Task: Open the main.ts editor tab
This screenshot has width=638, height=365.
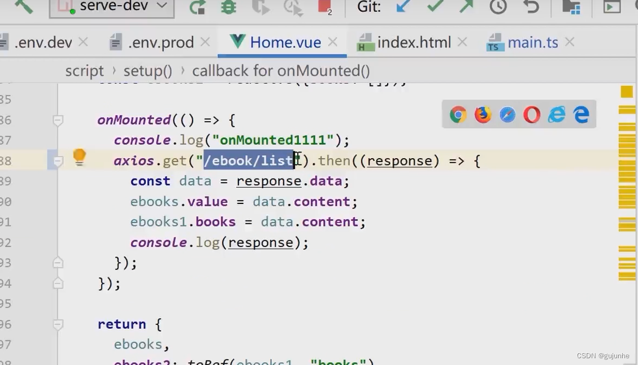Action: tap(532, 42)
